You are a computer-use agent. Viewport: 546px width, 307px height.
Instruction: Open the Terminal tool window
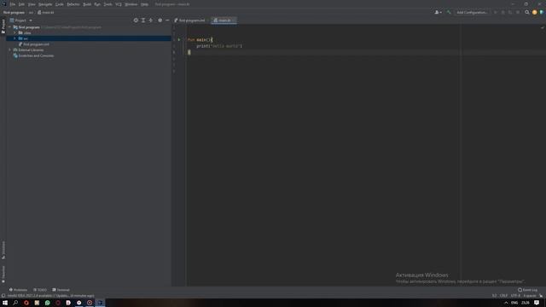[x=61, y=290]
